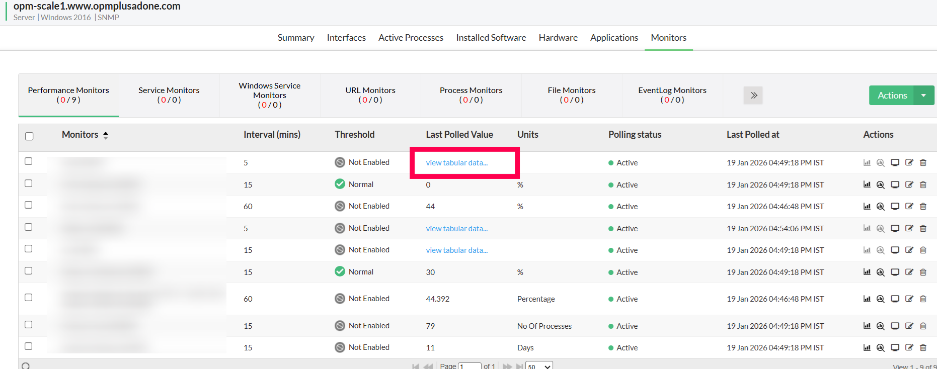Open the Actions dropdown arrow

tap(924, 96)
